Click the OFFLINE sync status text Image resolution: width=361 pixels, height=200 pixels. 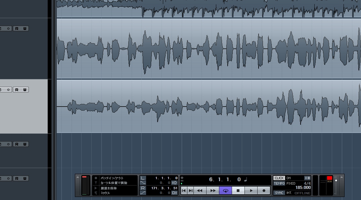303,193
